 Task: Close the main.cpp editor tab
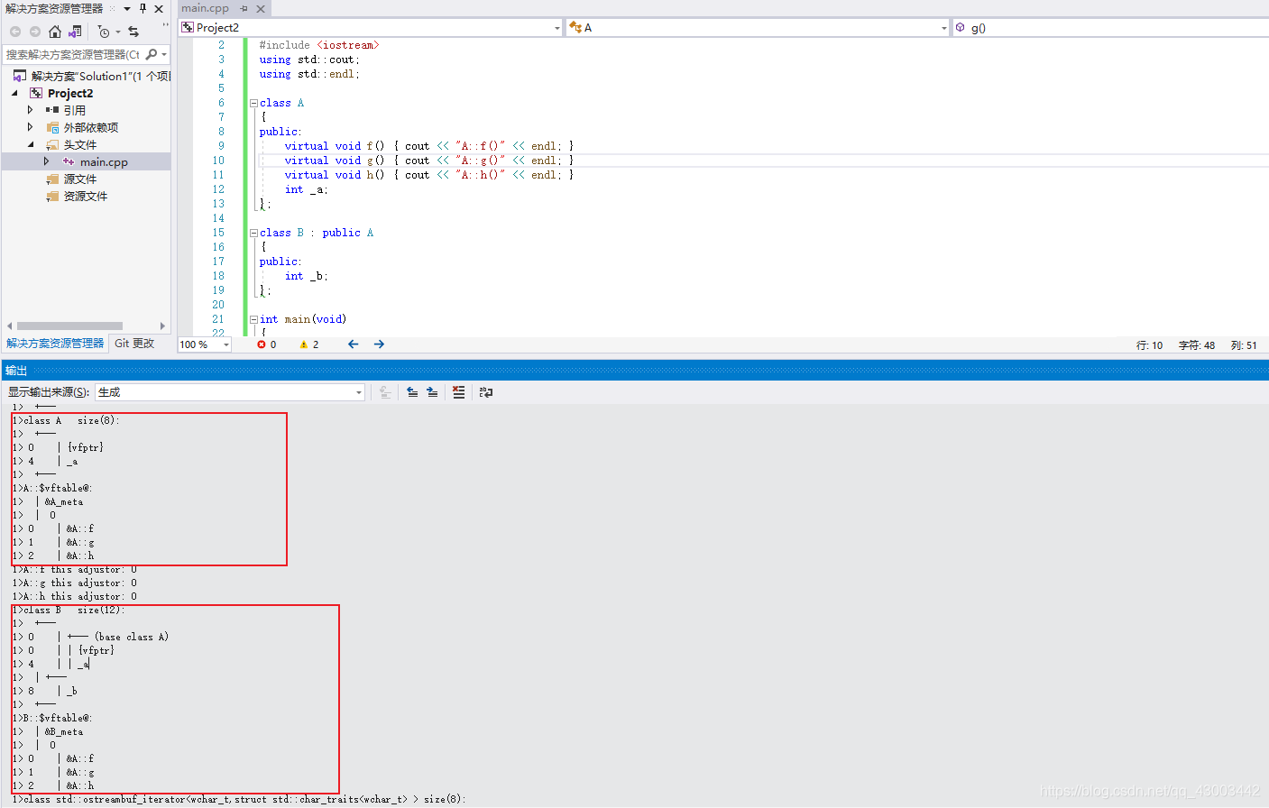pyautogui.click(x=261, y=9)
